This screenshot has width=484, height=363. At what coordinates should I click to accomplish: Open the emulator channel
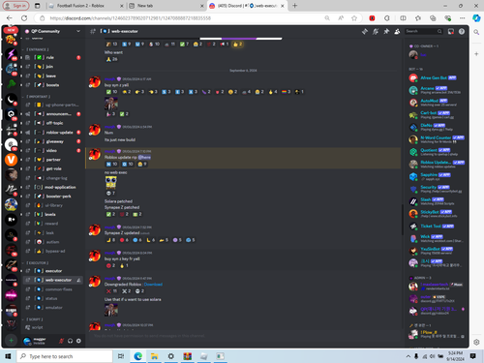pos(53,308)
